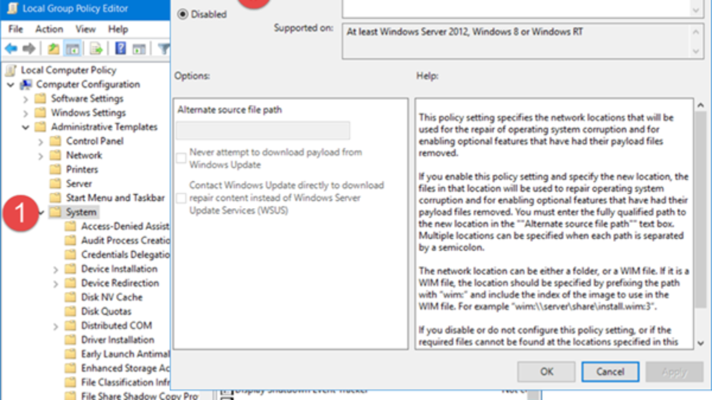Image resolution: width=712 pixels, height=400 pixels.
Task: Select the Driver Installation tree row
Action: (x=109, y=340)
